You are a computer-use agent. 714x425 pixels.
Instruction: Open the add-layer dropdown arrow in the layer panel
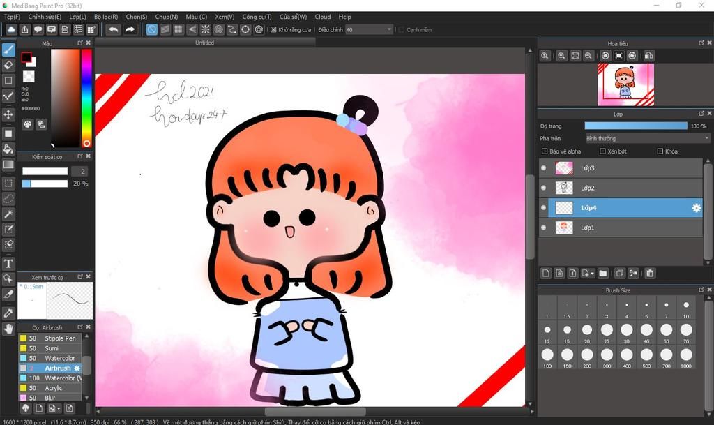[592, 274]
